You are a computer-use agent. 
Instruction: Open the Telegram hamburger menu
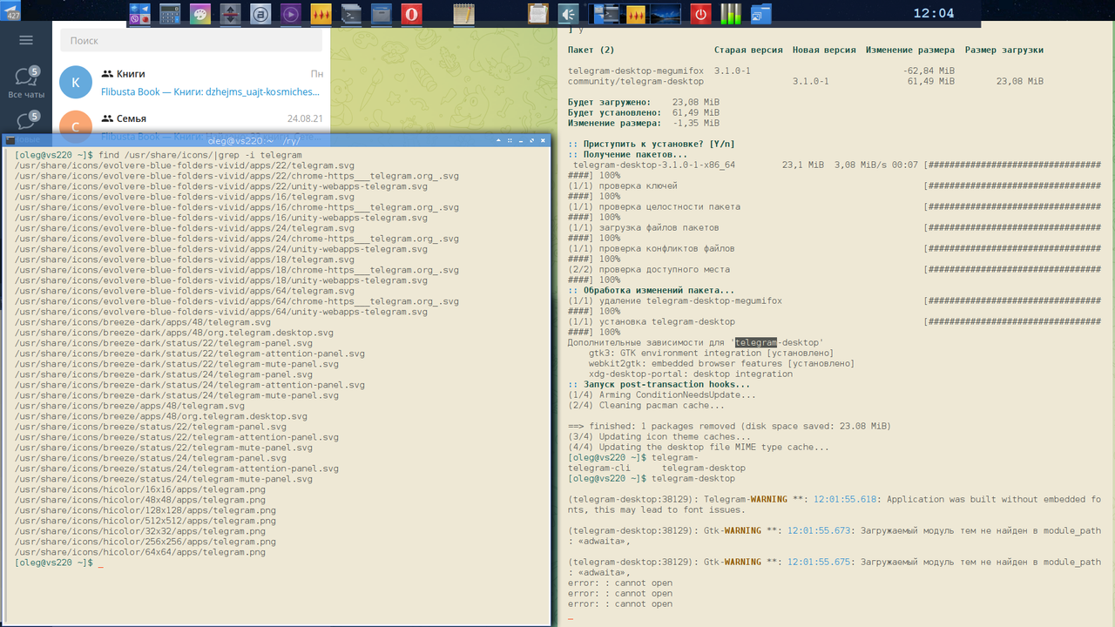tap(26, 40)
